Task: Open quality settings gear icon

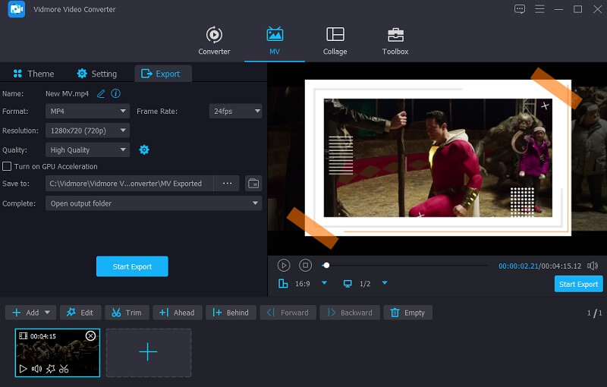Action: point(144,150)
